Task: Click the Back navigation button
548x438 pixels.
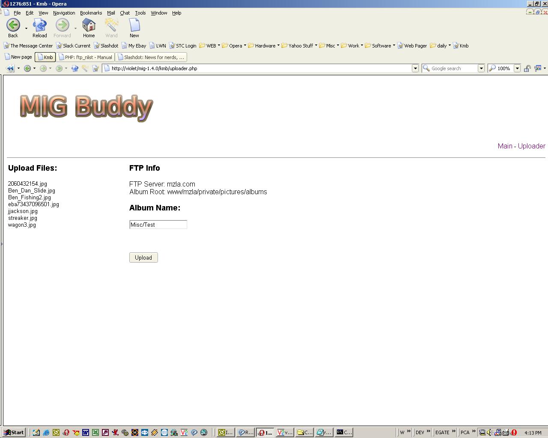Action: [x=13, y=28]
